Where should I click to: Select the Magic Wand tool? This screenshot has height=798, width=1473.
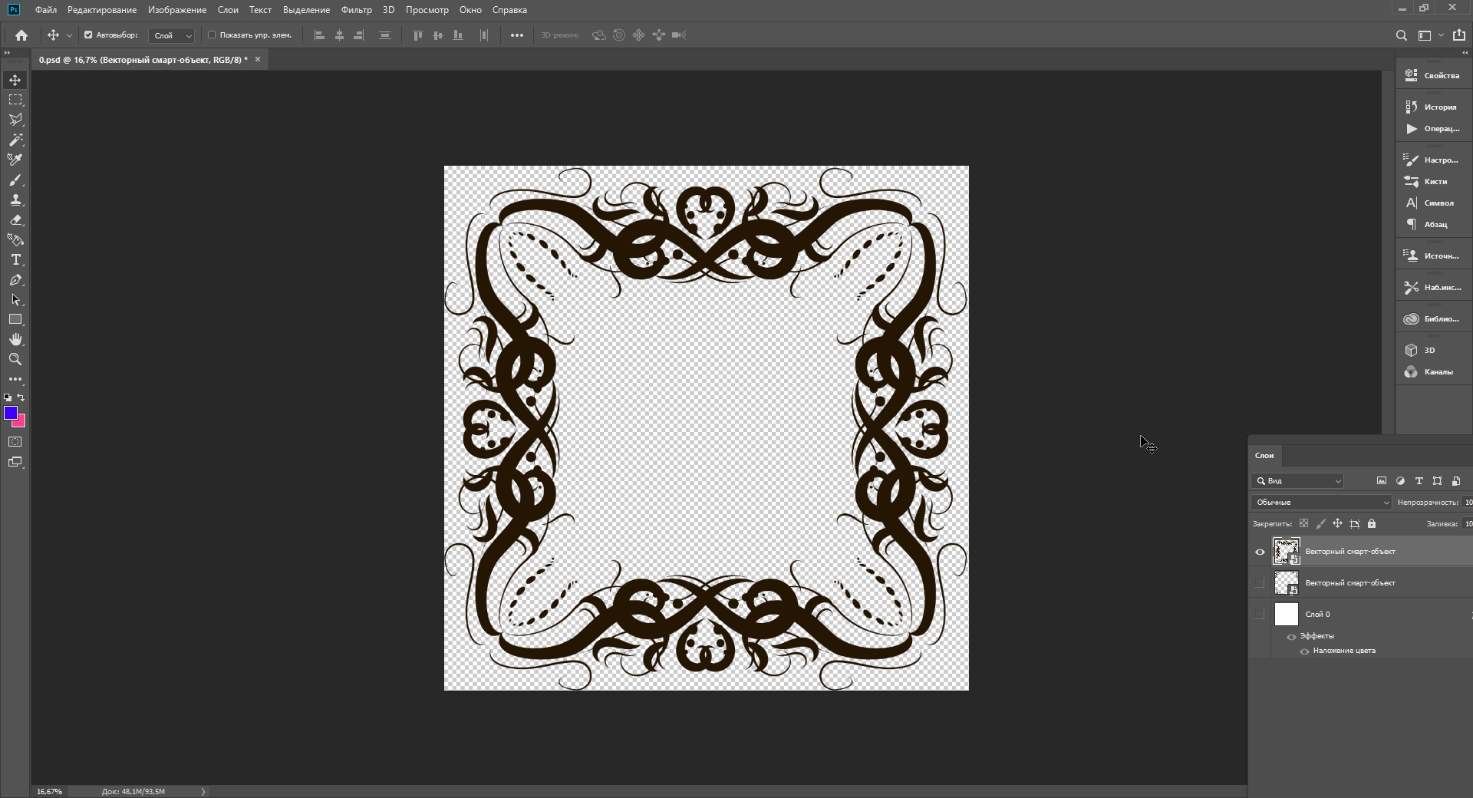15,140
